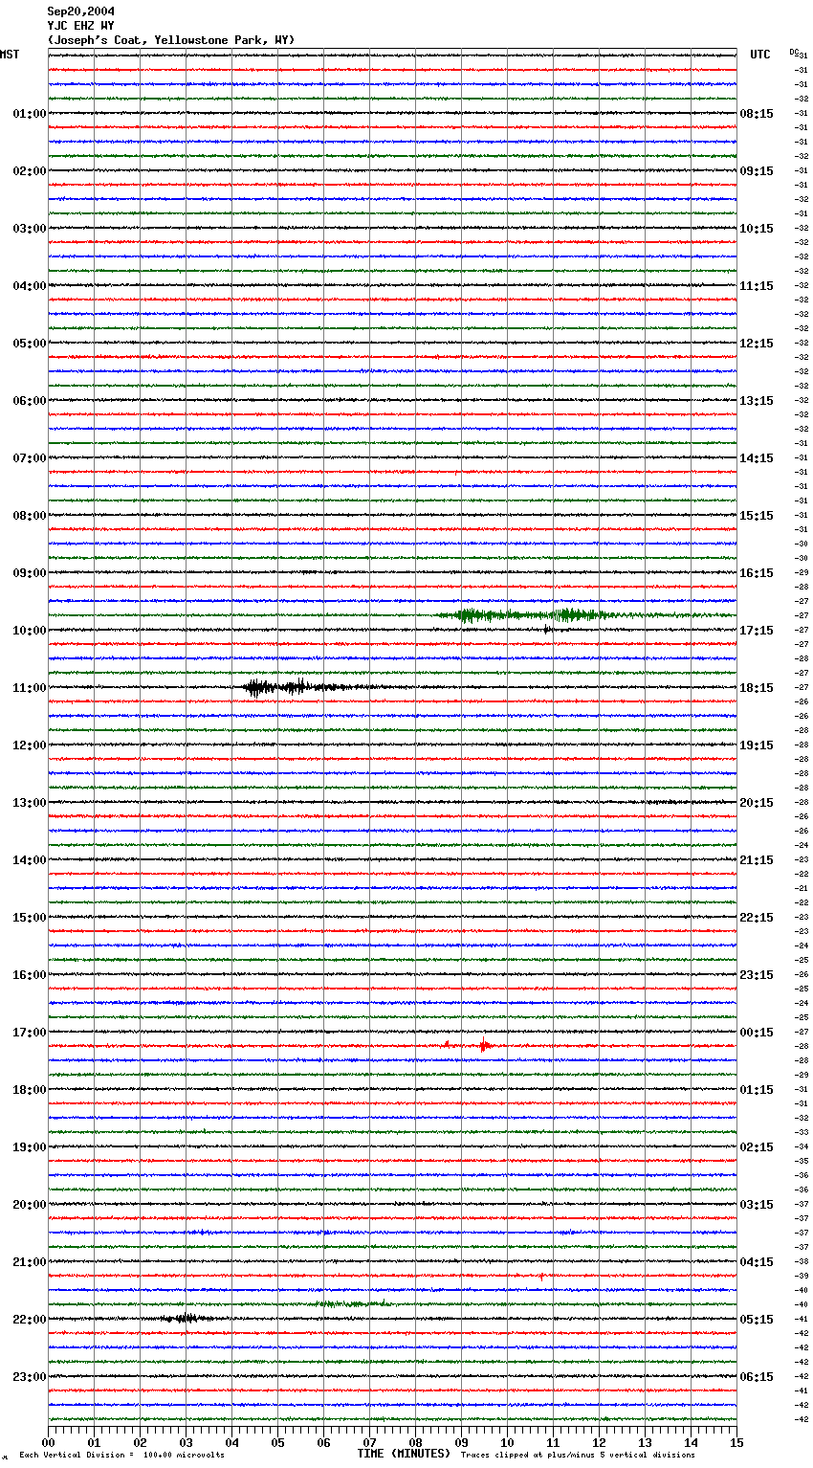Click the 20:15 UTC time label

757,803
